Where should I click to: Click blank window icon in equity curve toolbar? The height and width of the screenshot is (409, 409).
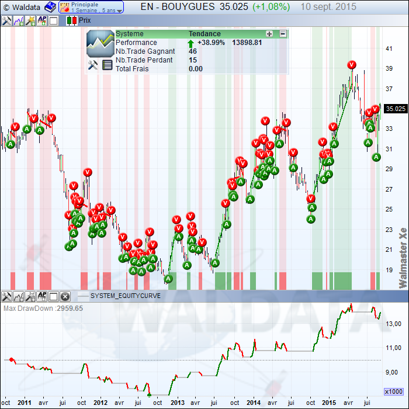click(x=54, y=297)
